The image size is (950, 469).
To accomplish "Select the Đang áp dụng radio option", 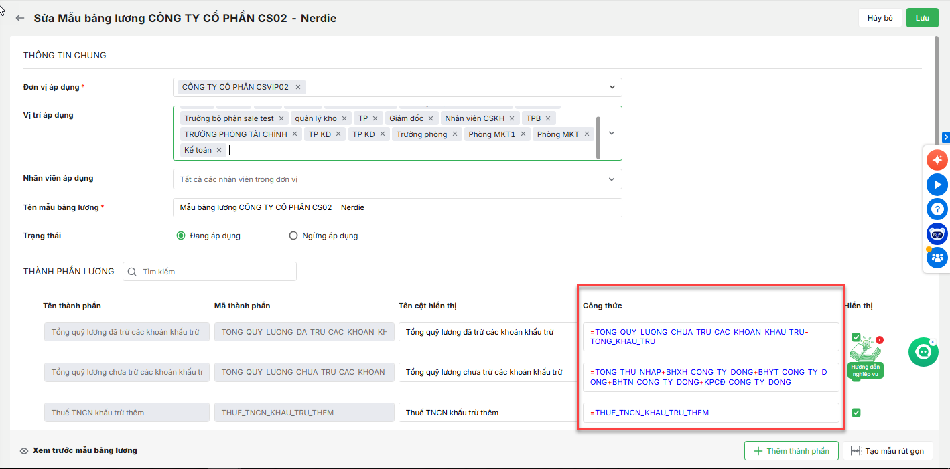I will coord(181,236).
